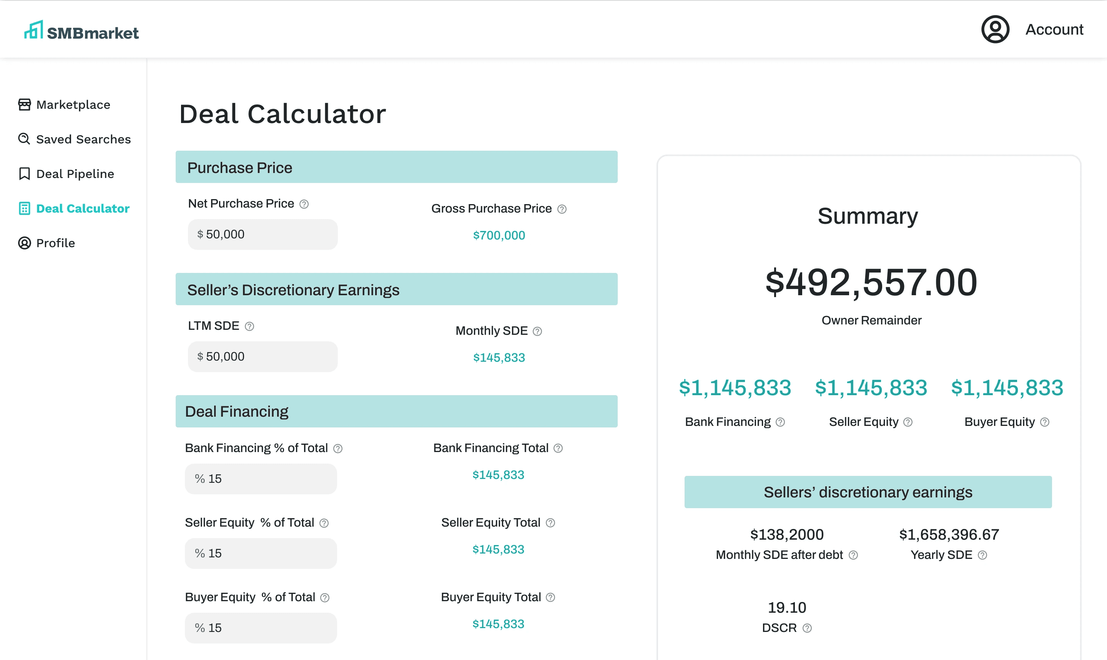Click the LTM SDE help icon
Viewport: 1107px width, 660px height.
click(249, 326)
